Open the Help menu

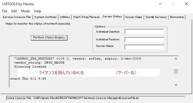tap(38, 11)
